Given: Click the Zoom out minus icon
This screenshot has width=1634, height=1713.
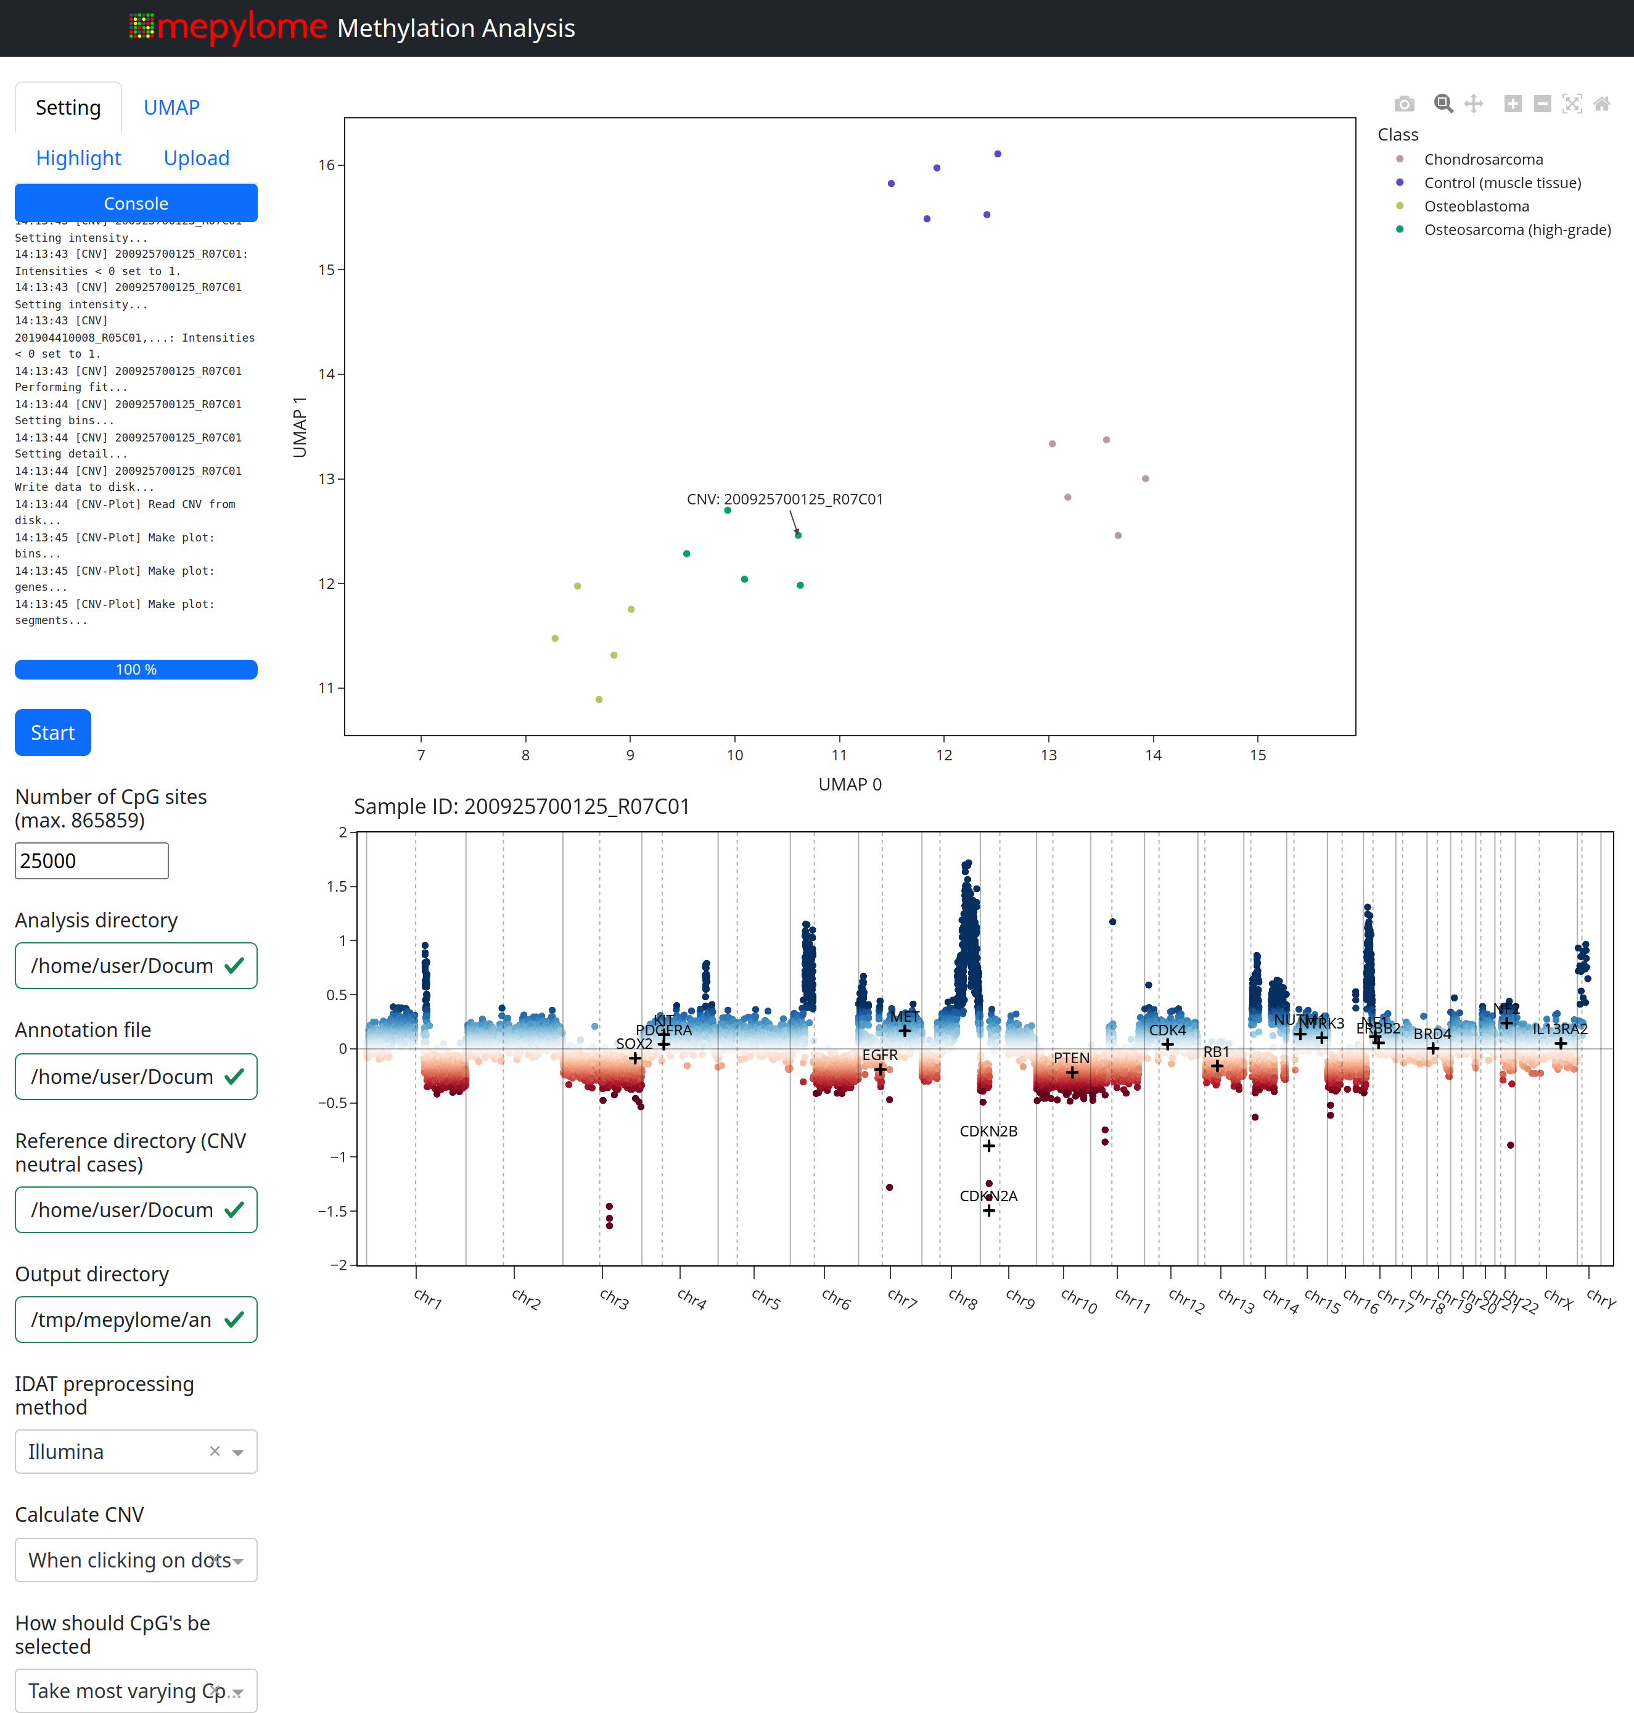Looking at the screenshot, I should [x=1542, y=104].
